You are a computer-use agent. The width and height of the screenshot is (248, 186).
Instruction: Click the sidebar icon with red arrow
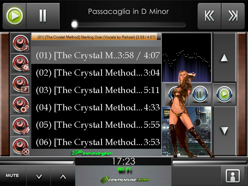pyautogui.click(x=20, y=126)
